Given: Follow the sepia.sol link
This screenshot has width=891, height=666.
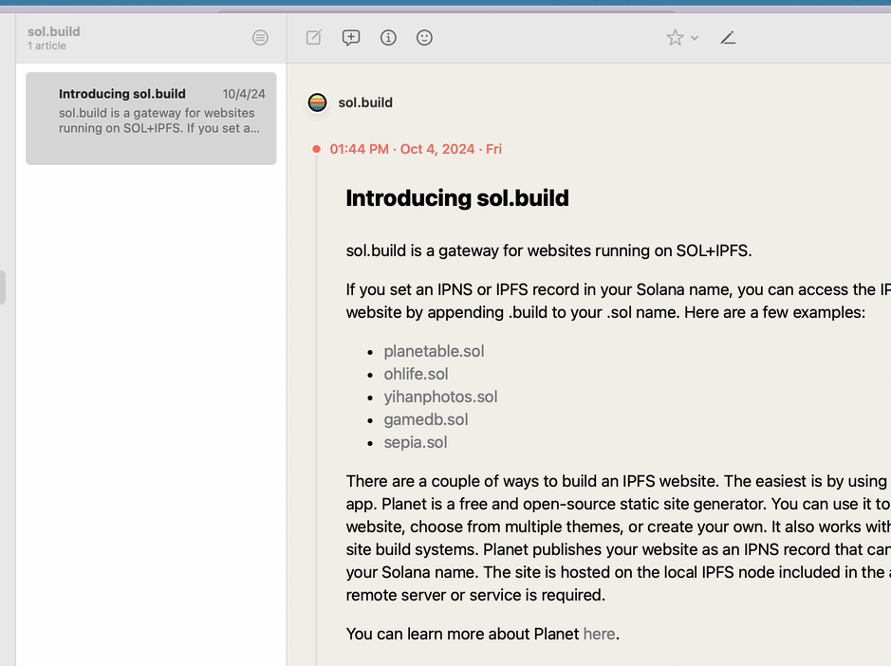Looking at the screenshot, I should 416,442.
